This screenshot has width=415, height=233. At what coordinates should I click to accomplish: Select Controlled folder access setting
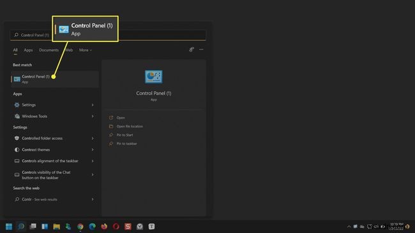tap(42, 138)
